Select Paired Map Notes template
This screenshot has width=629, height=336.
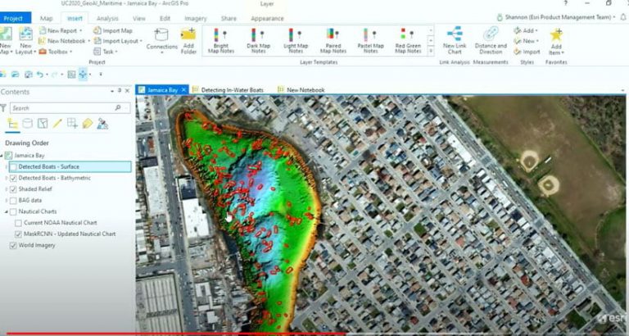click(333, 40)
